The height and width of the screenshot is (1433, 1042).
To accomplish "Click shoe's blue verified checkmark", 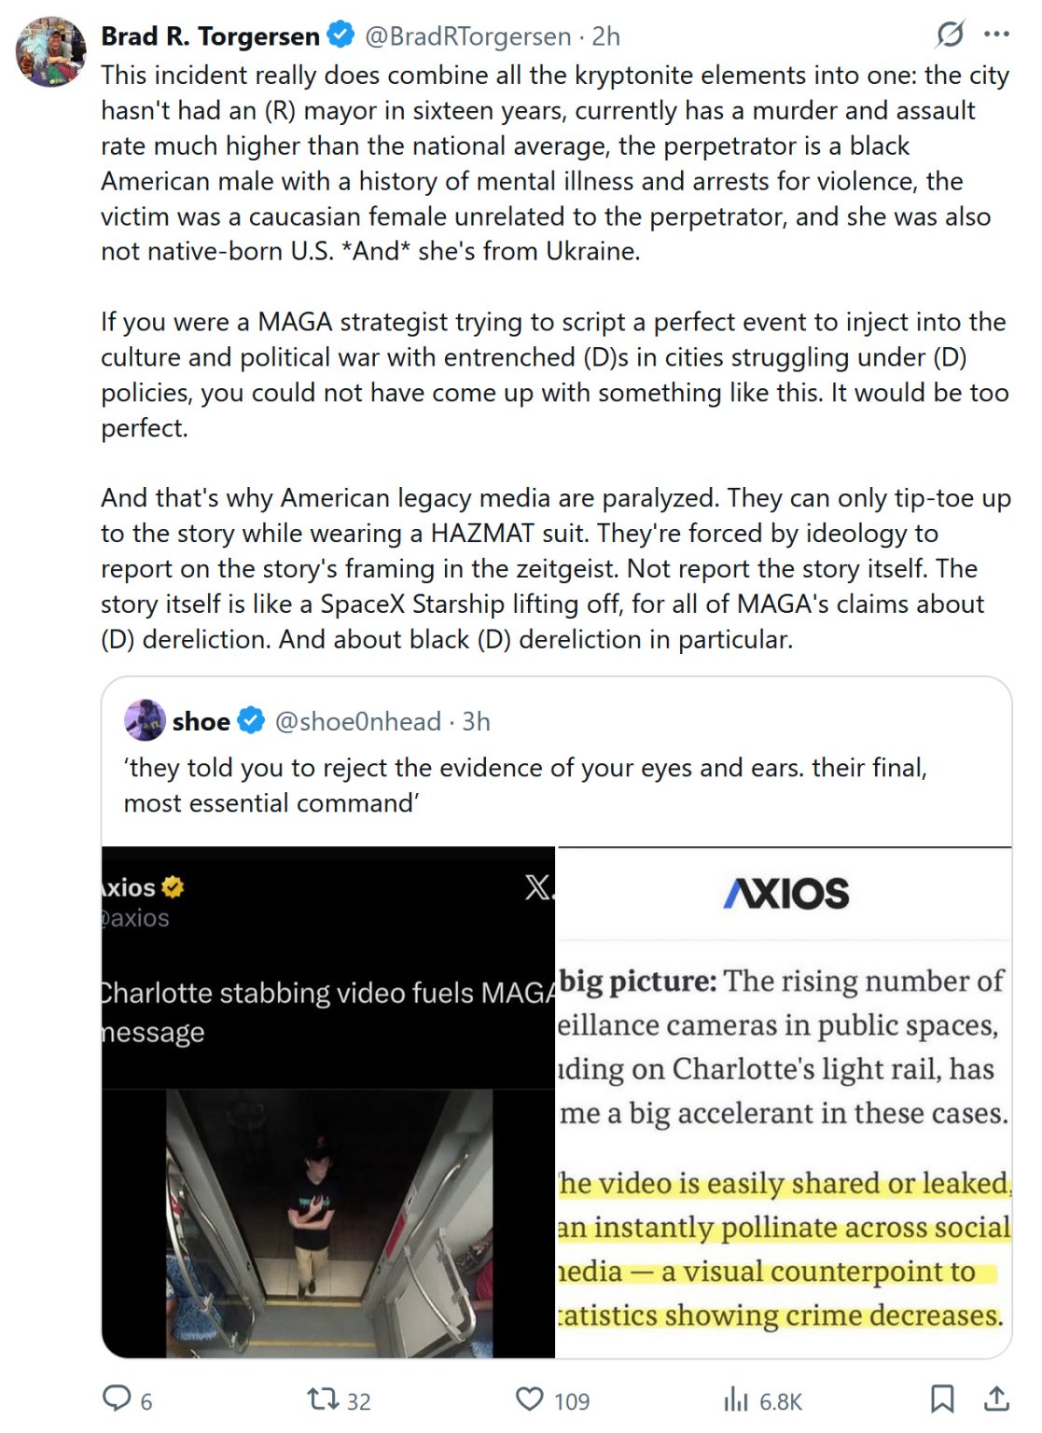I will click(x=251, y=720).
